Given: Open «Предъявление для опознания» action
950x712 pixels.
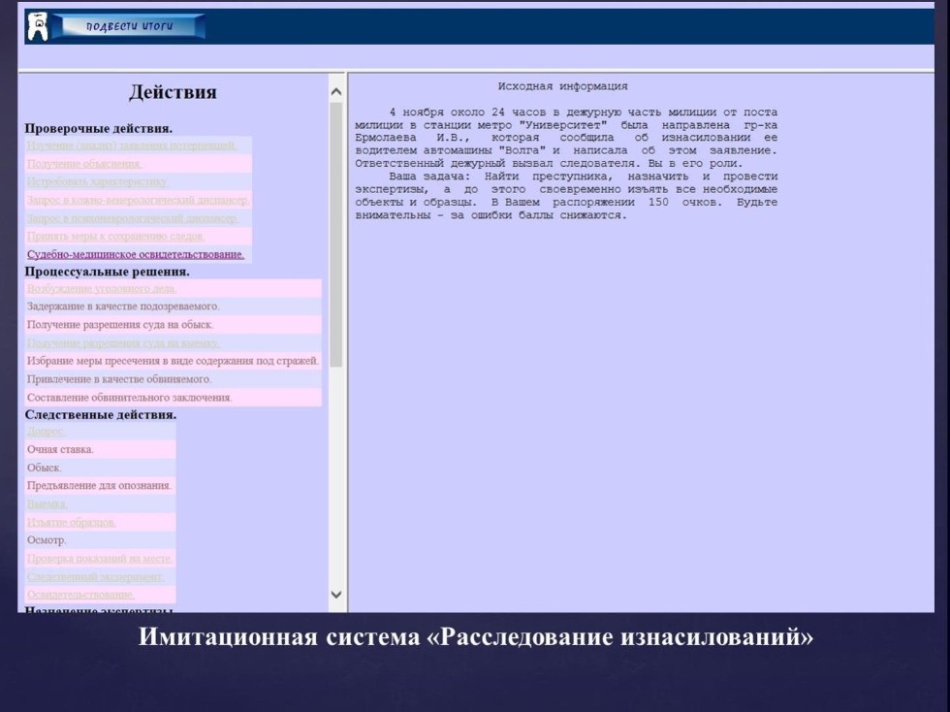Looking at the screenshot, I should [x=99, y=484].
